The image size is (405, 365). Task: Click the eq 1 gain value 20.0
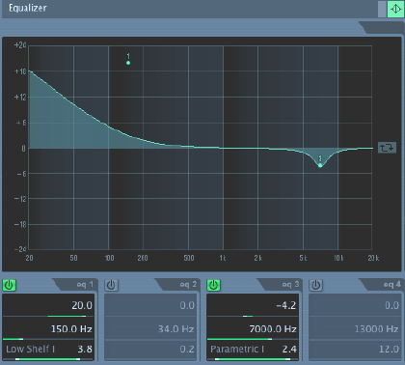click(82, 305)
